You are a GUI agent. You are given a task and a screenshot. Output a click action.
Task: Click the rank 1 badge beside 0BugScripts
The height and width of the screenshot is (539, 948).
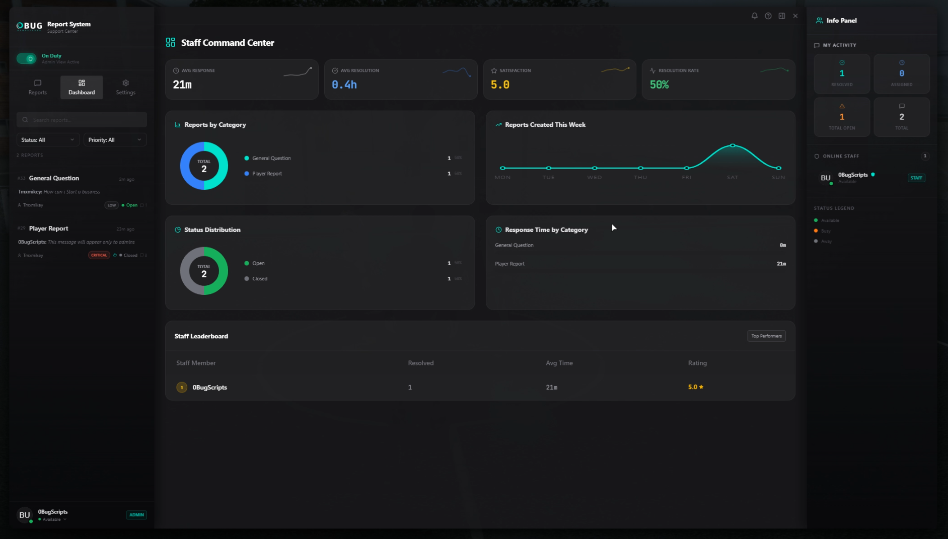[182, 388]
